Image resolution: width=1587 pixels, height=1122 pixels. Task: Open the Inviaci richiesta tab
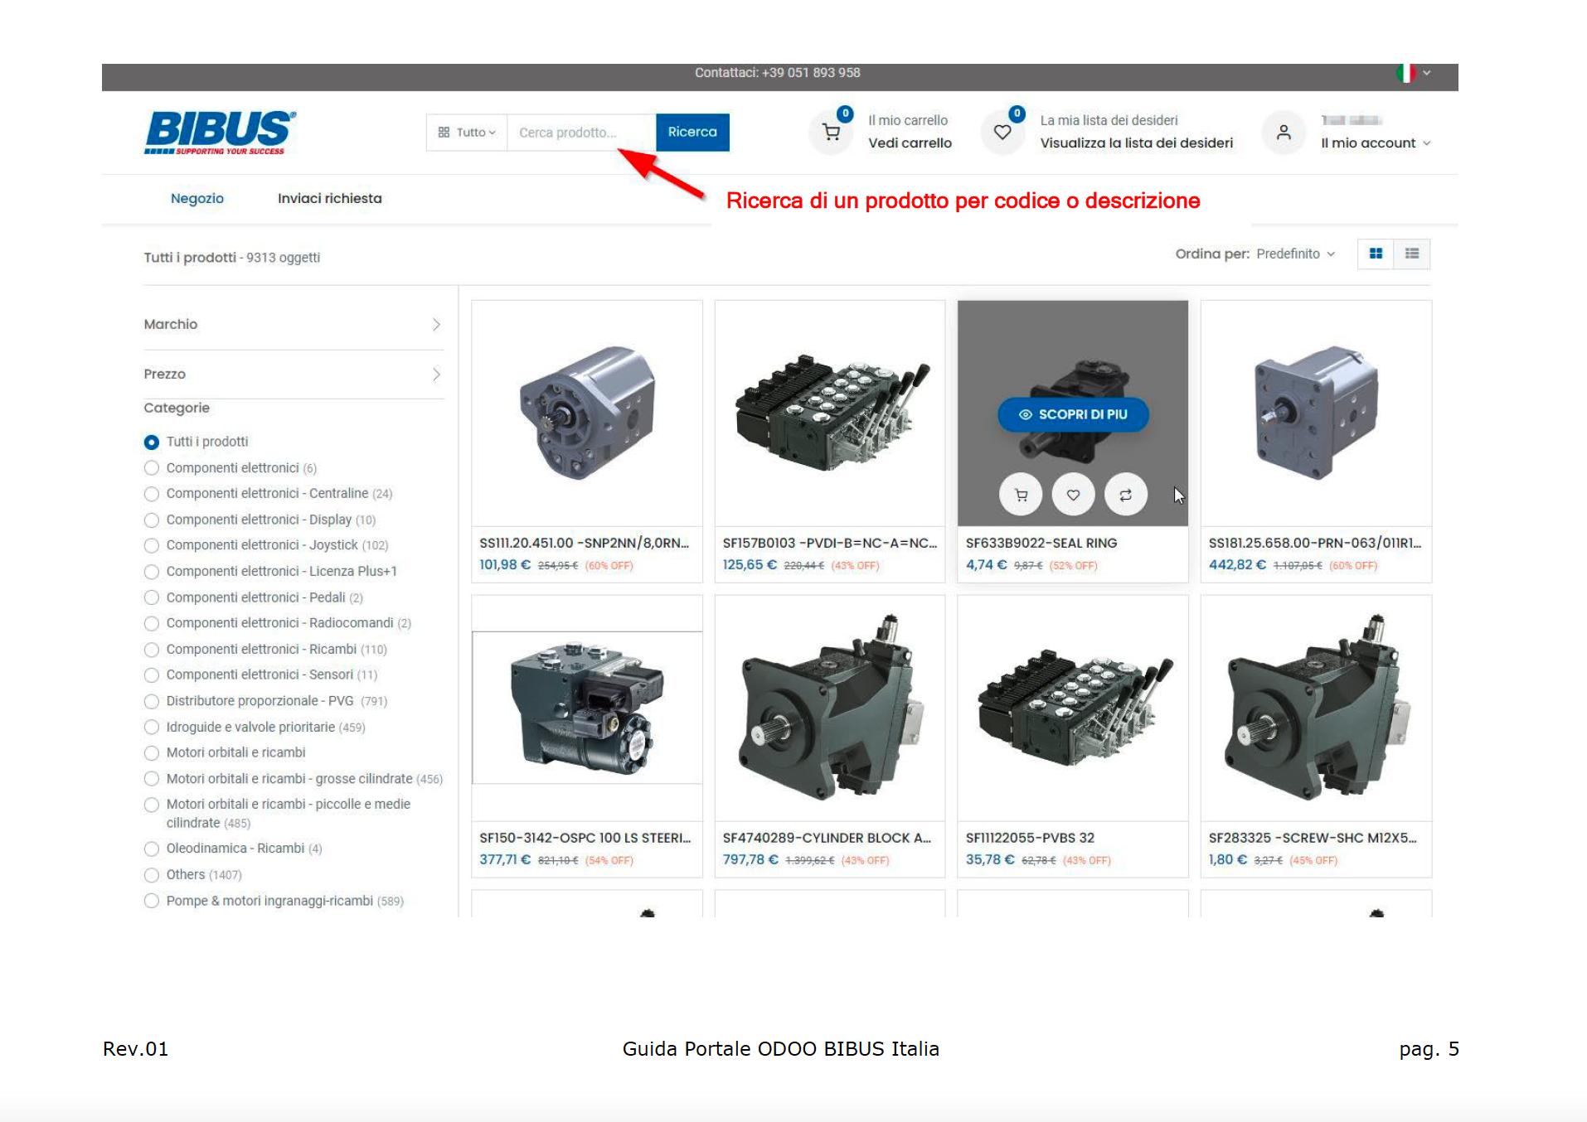click(x=329, y=198)
